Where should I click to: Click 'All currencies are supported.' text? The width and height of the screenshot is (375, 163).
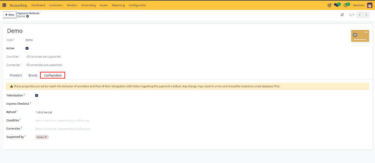point(44,65)
